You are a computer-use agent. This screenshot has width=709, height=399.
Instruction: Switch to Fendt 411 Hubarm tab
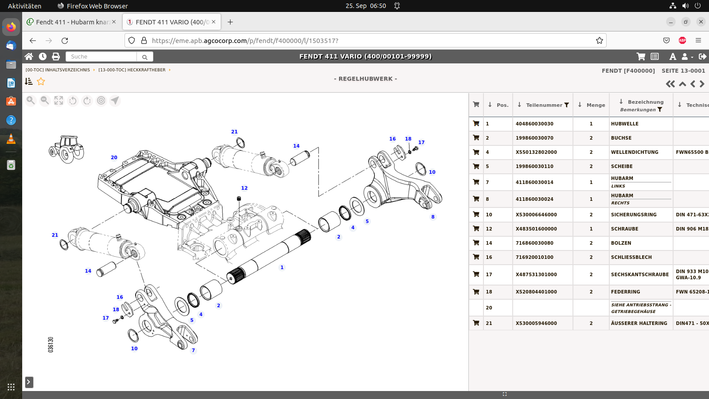(71, 22)
